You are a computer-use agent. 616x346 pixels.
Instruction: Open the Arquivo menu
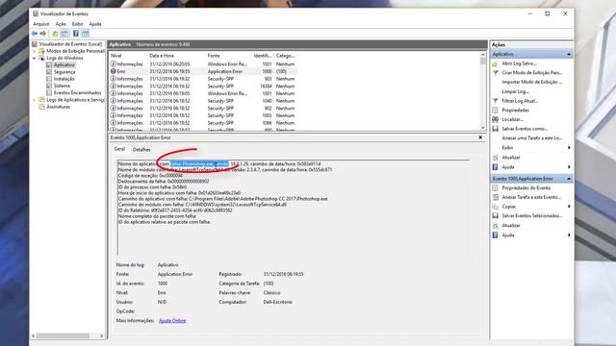click(x=41, y=24)
